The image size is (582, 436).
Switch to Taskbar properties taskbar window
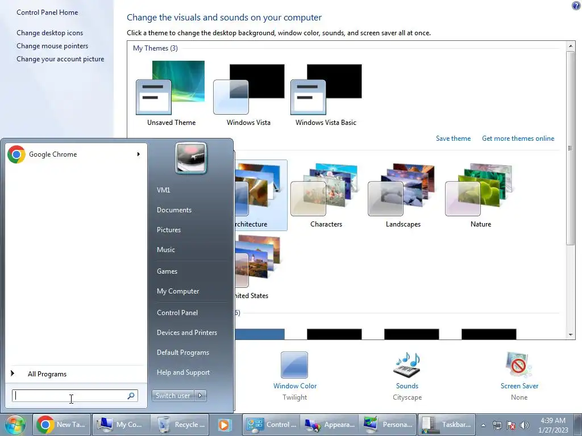click(447, 425)
